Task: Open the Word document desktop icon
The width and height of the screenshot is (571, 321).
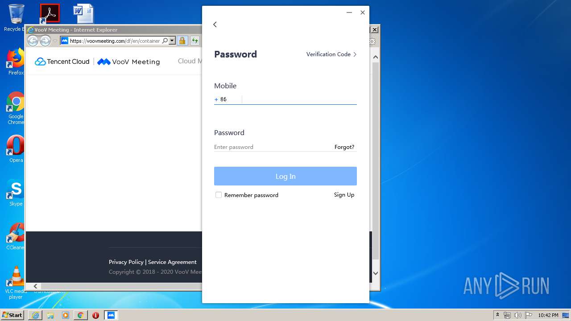Action: point(83,14)
